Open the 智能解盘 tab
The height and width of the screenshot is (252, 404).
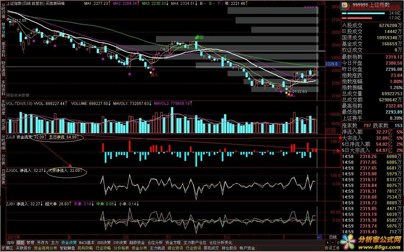67,248
